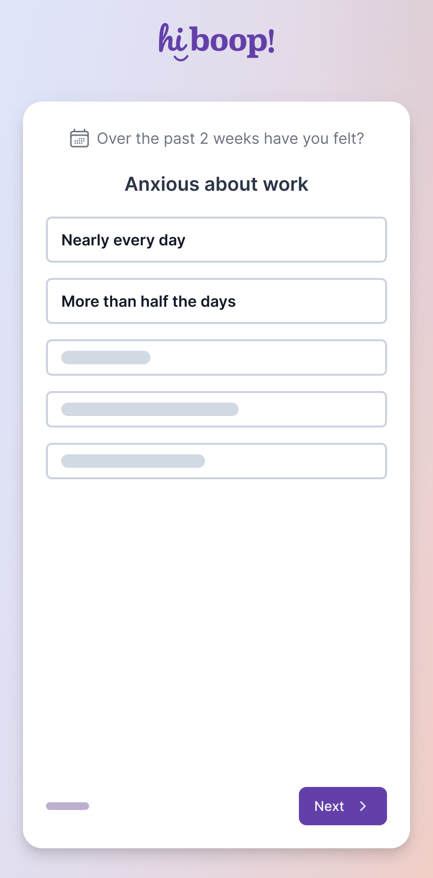Click the 'Anxious about work' question heading
This screenshot has height=878, width=433.
tap(216, 184)
